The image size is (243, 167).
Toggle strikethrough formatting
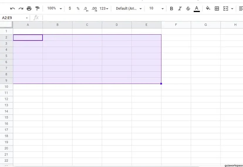coord(188,9)
